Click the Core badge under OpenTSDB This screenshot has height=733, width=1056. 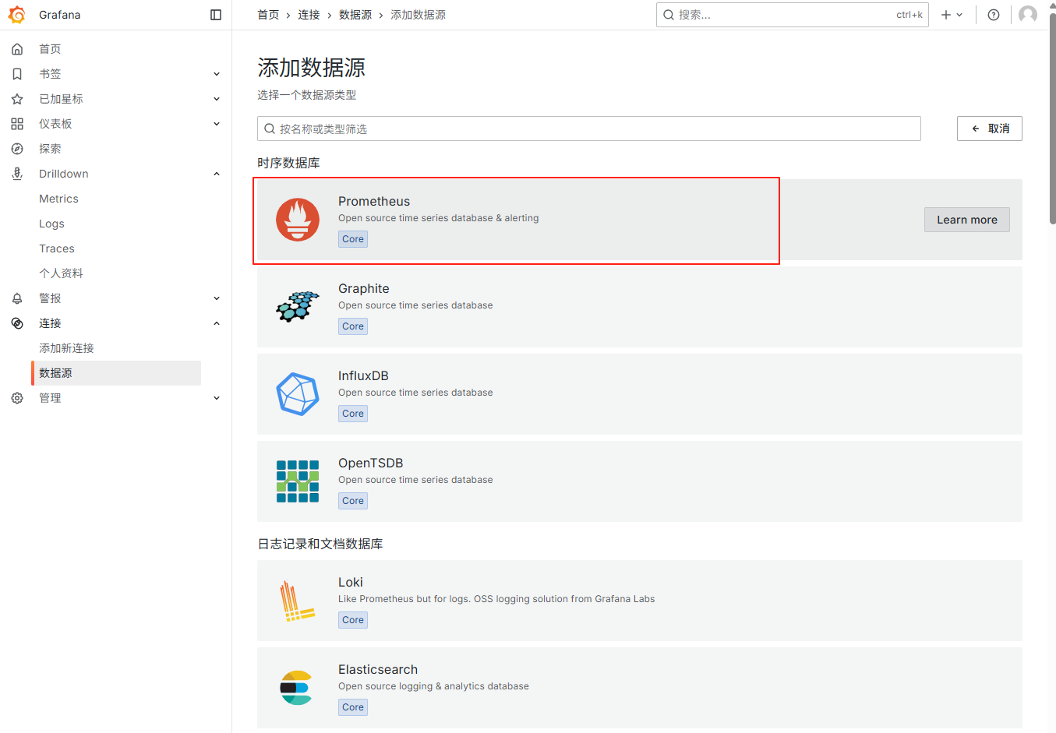pyautogui.click(x=353, y=501)
